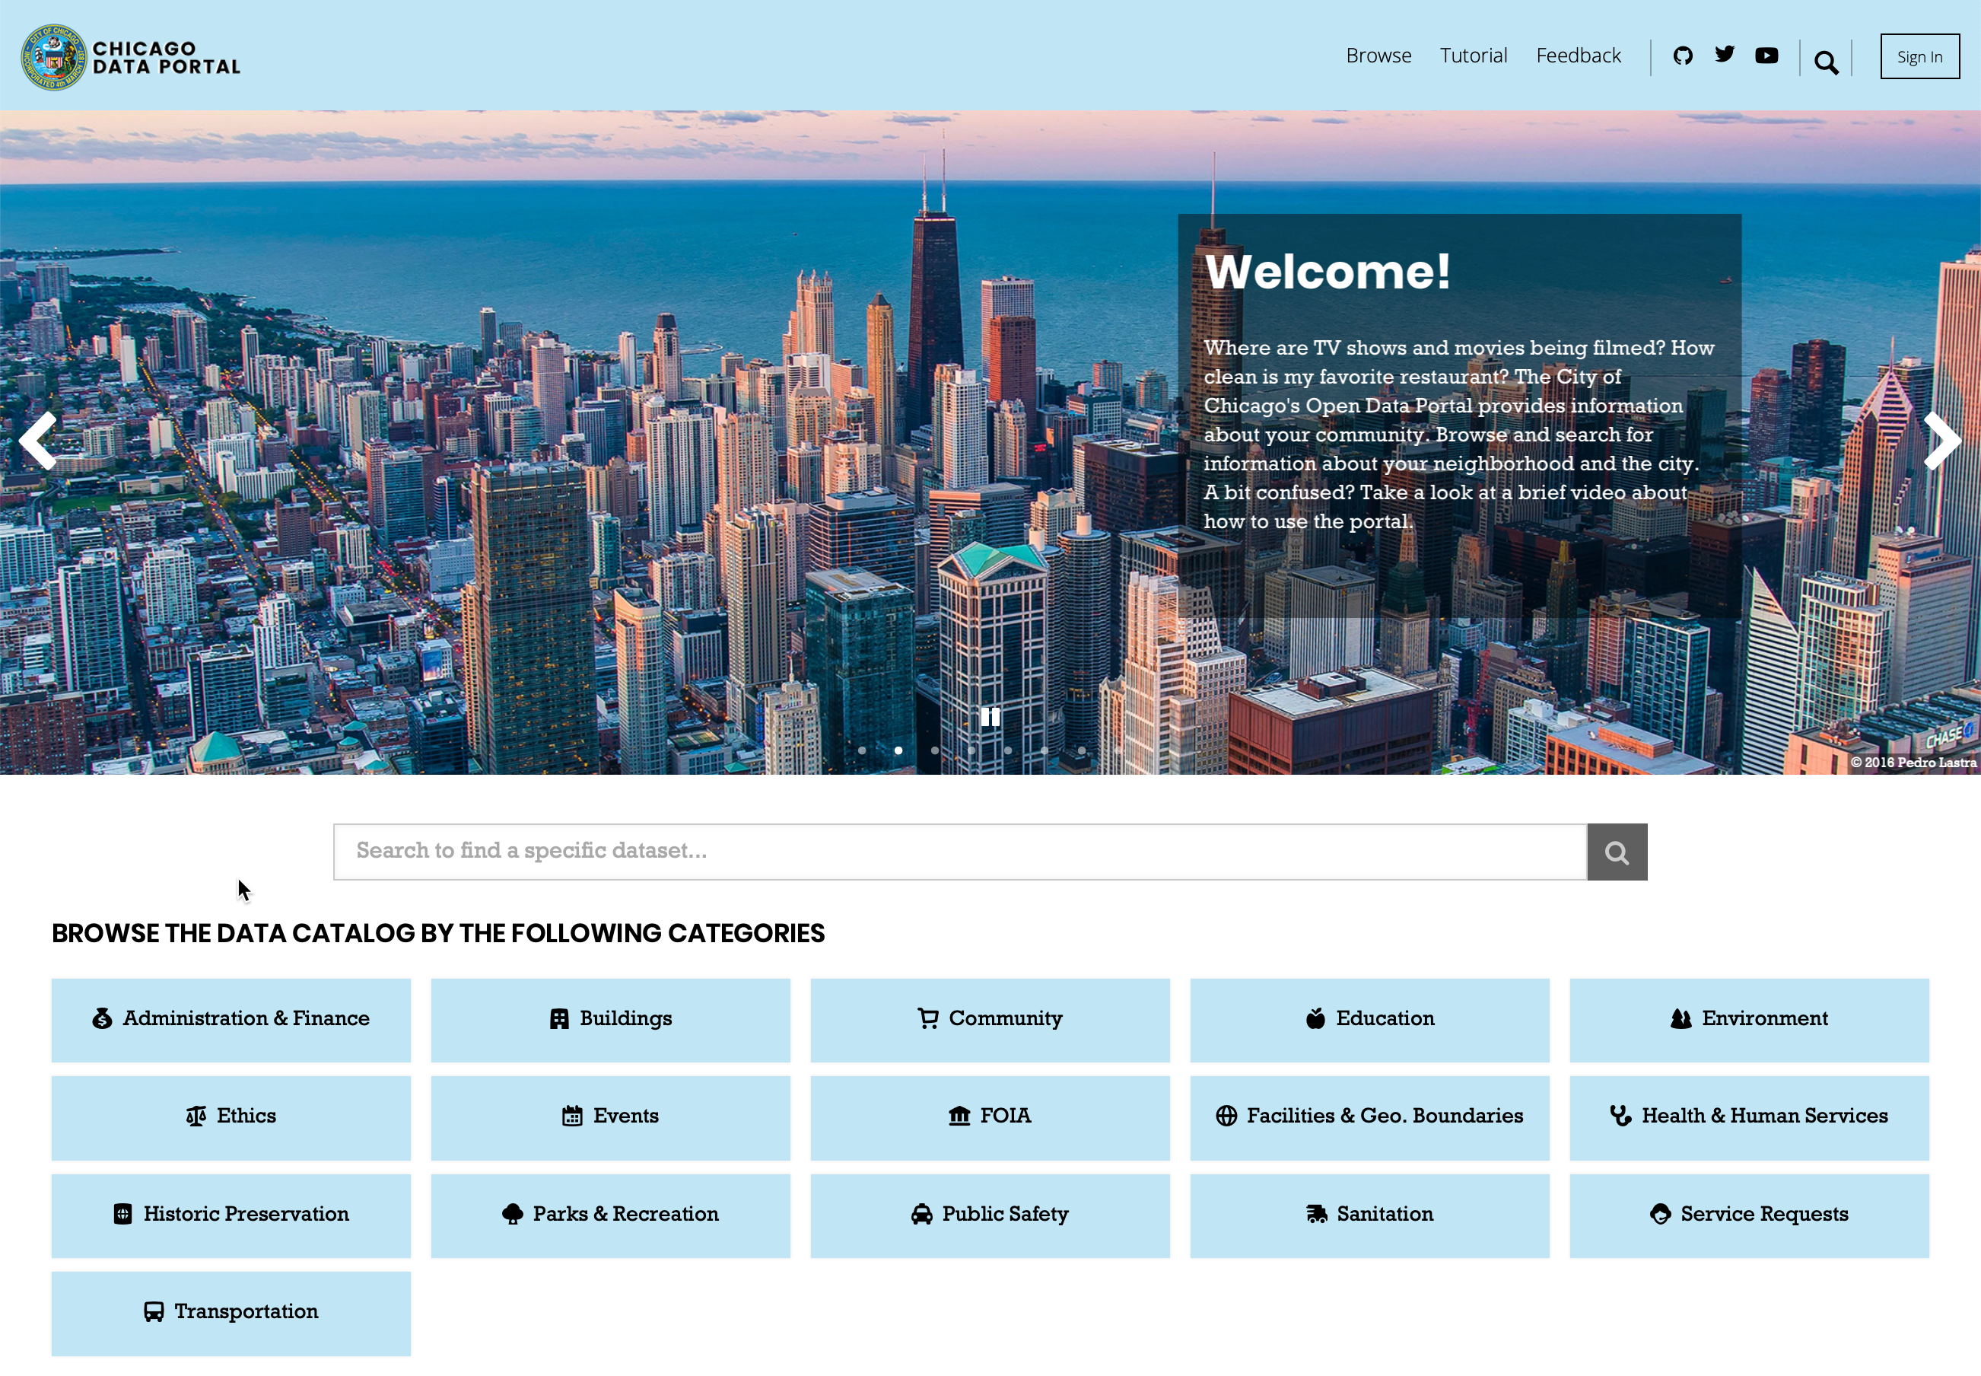
Task: Click the money bag Administration & Finance icon
Action: [102, 1018]
